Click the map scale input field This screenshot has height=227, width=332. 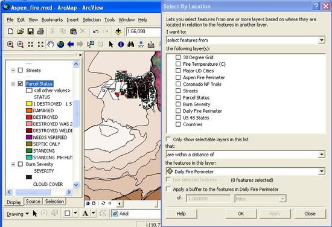coord(143,31)
